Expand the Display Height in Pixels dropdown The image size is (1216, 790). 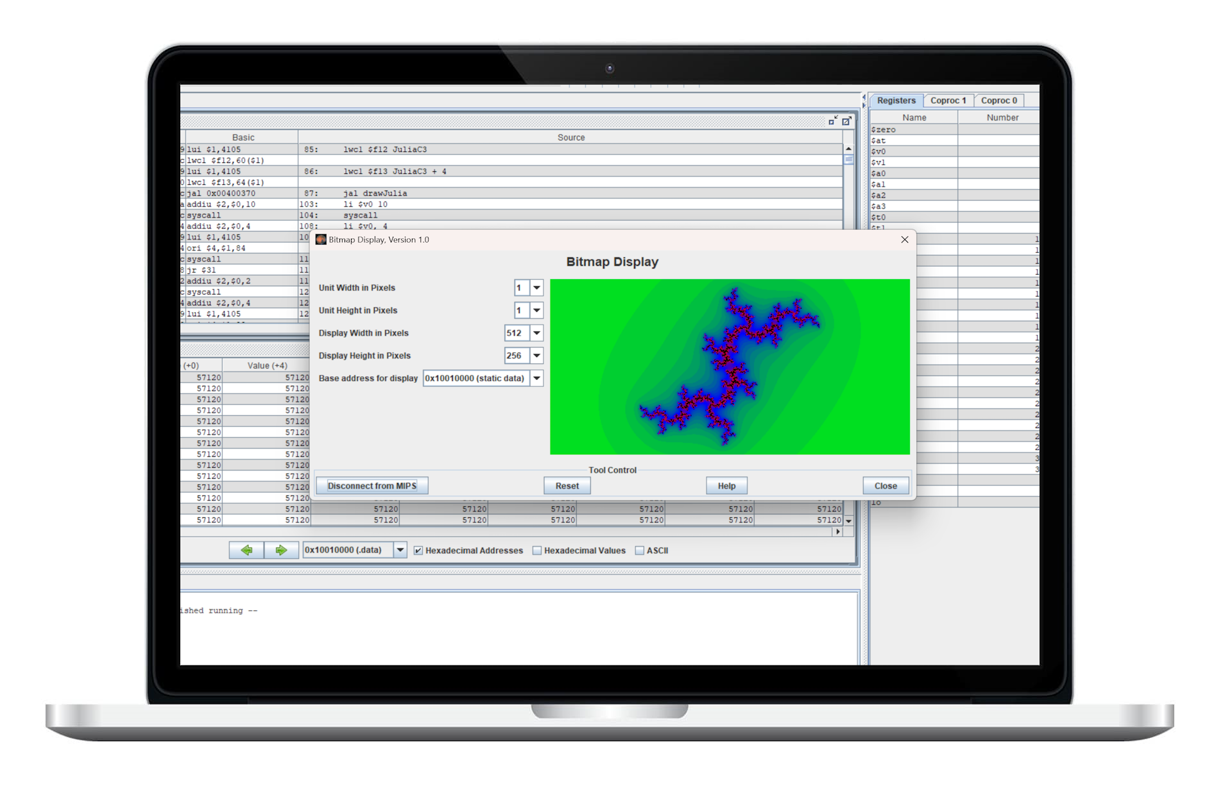click(536, 356)
